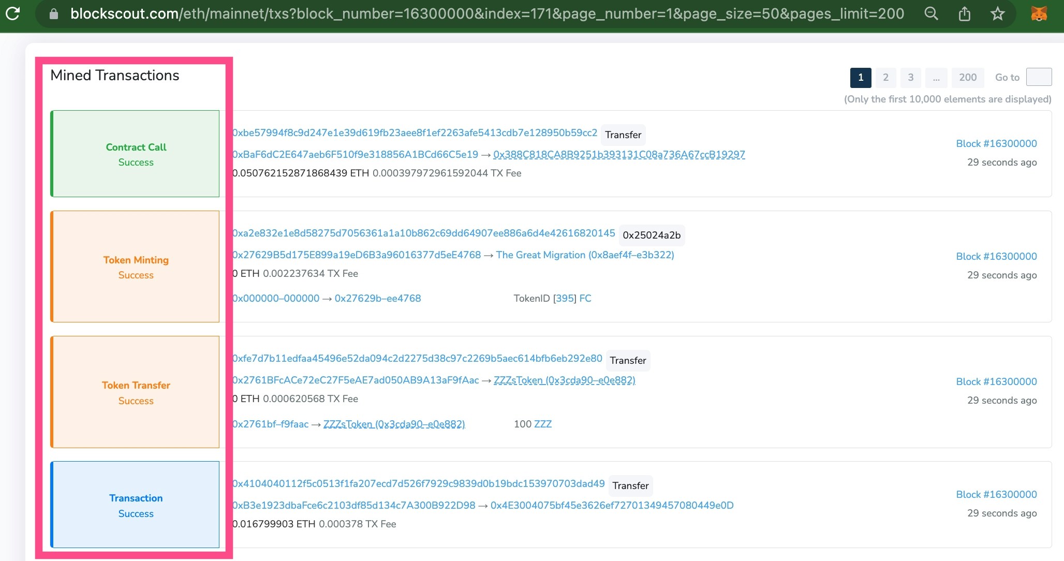The image size is (1064, 561).
Task: Click the share page icon
Action: pos(964,14)
